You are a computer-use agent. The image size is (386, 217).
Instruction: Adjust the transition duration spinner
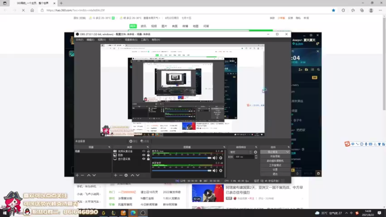(x=256, y=157)
